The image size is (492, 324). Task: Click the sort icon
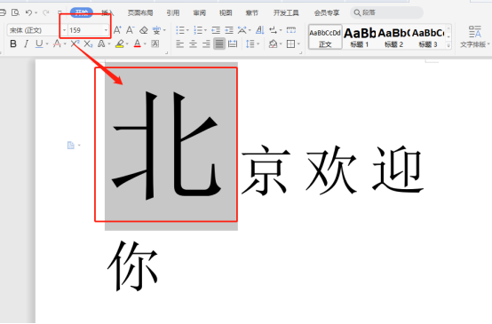(260, 30)
